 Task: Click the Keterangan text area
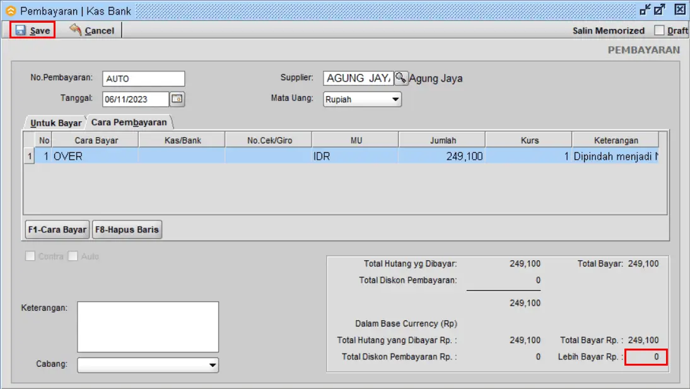148,327
